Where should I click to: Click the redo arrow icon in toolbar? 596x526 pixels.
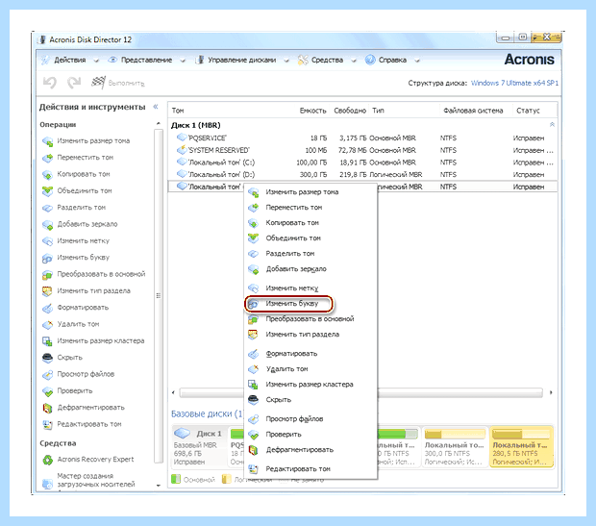(x=74, y=83)
